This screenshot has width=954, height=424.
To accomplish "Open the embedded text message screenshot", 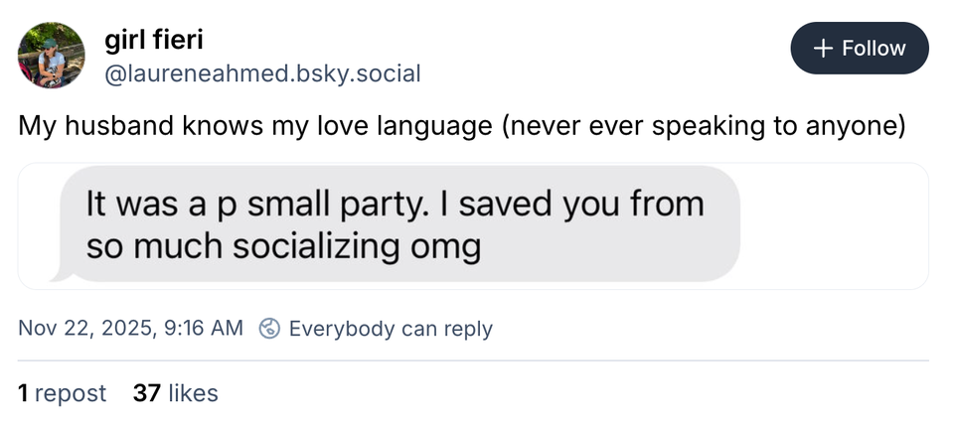I will tap(473, 226).
